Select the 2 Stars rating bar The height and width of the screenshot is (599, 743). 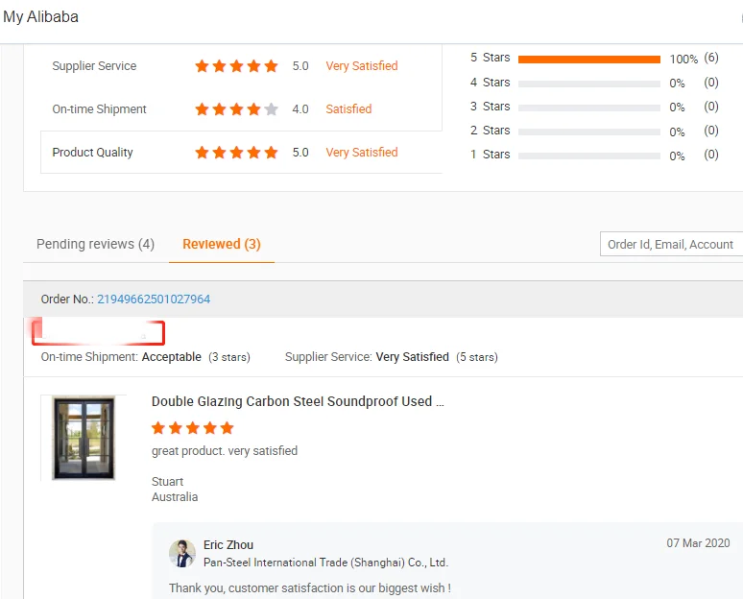point(588,132)
